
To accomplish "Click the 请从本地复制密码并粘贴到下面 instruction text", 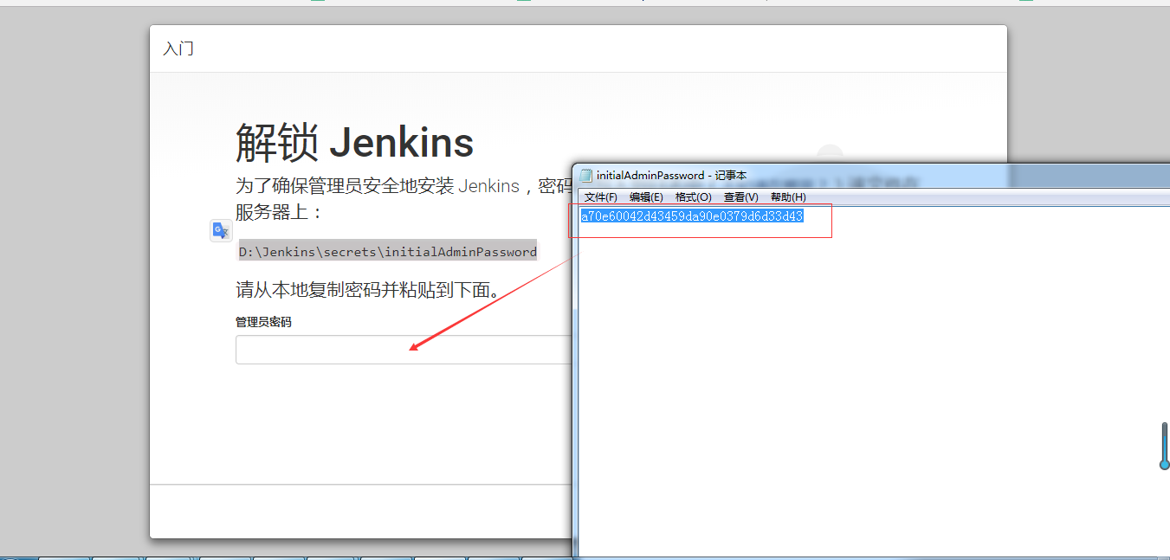I will pos(369,289).
